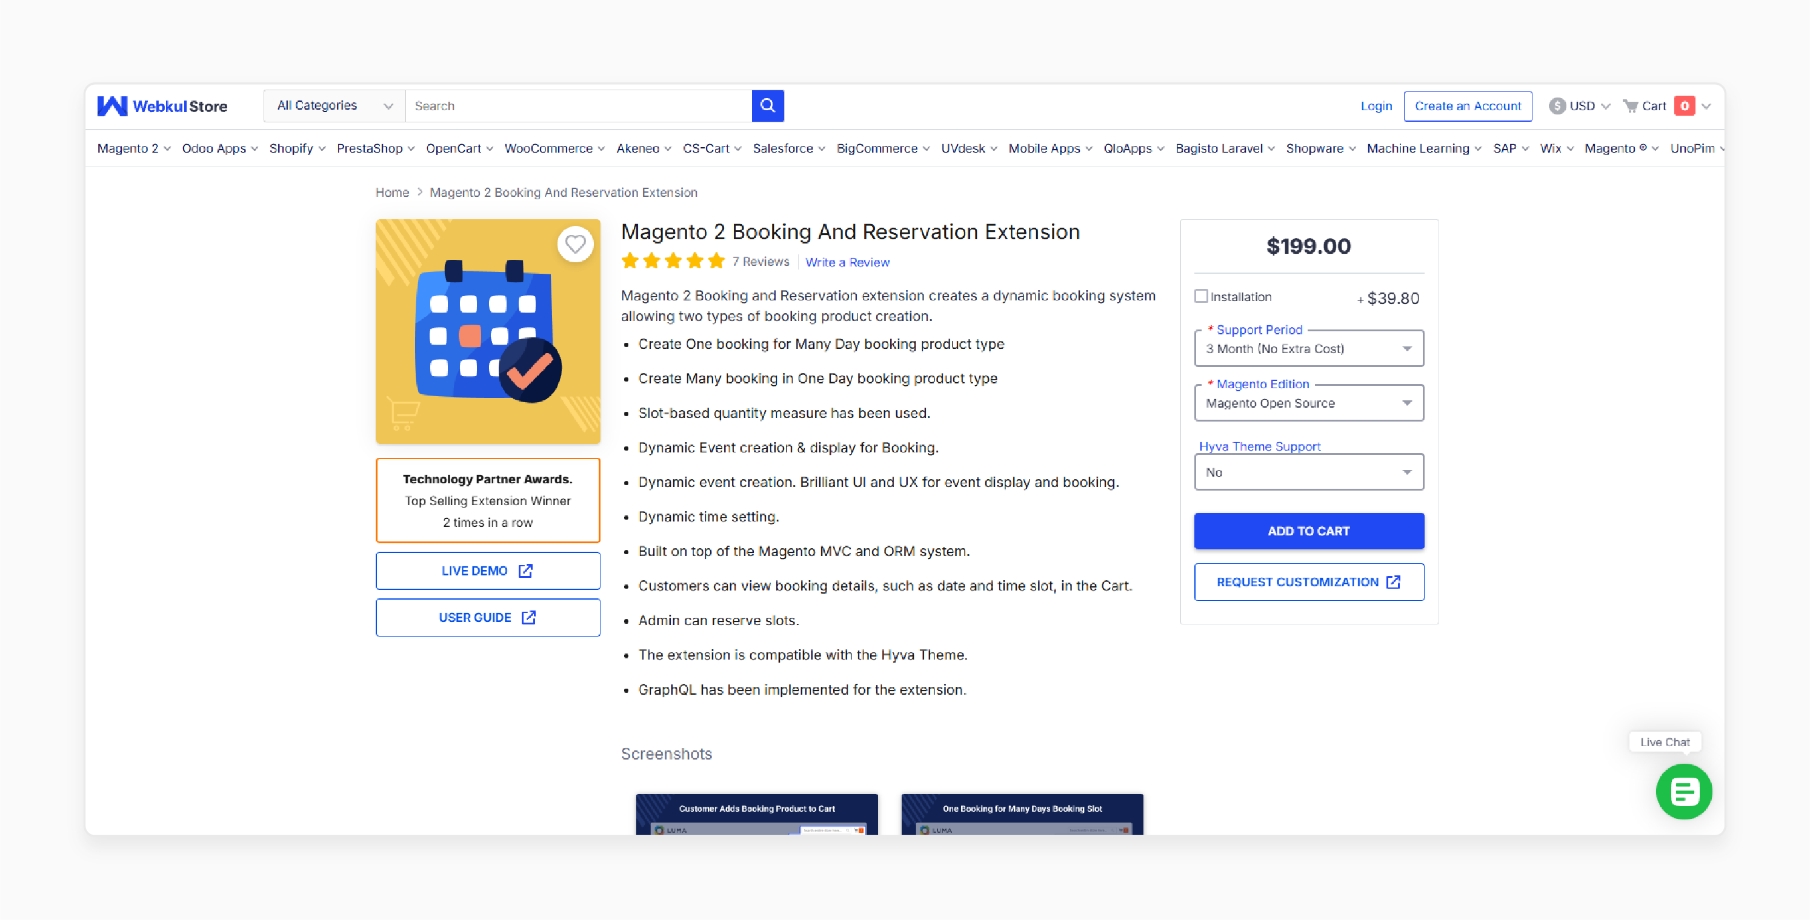The height and width of the screenshot is (920, 1810).
Task: Select Magento Edition dropdown option
Action: tap(1308, 403)
